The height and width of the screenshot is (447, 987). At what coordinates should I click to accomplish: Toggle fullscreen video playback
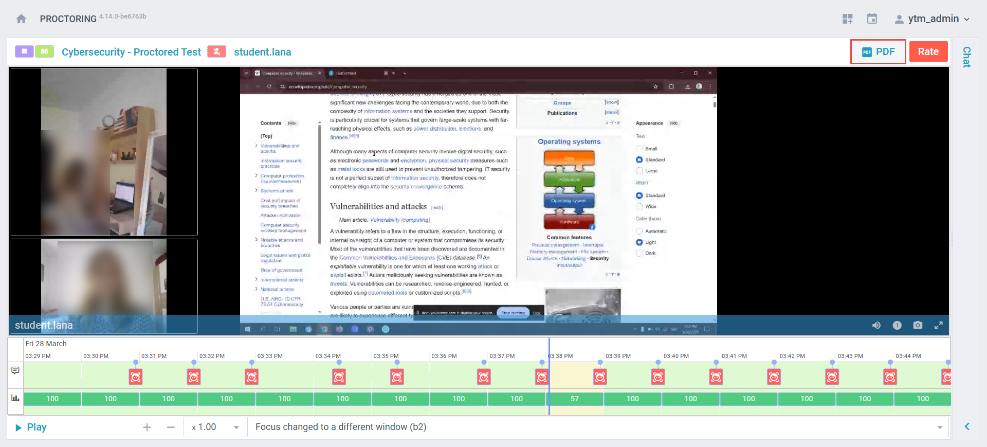(x=938, y=325)
